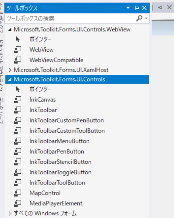Click the ツールボックス title bar label
This screenshot has width=174, height=218.
tap(22, 8)
